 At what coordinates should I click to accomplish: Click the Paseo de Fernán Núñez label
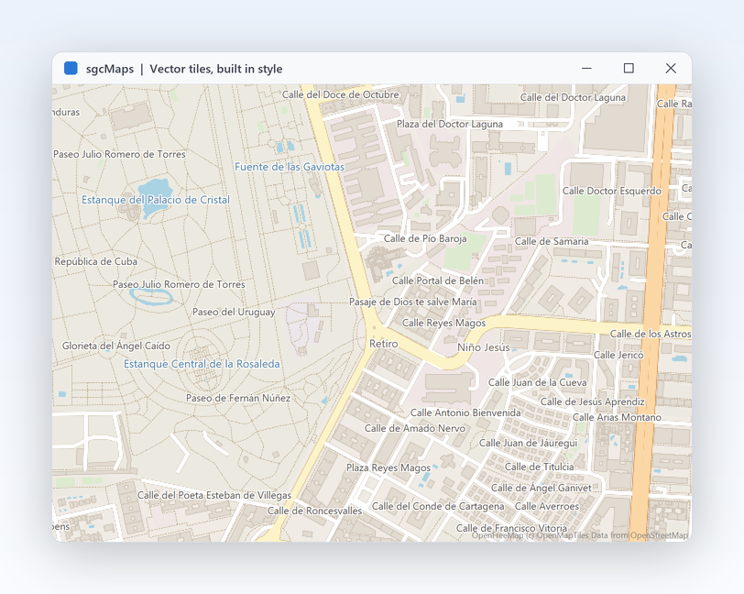(x=237, y=398)
